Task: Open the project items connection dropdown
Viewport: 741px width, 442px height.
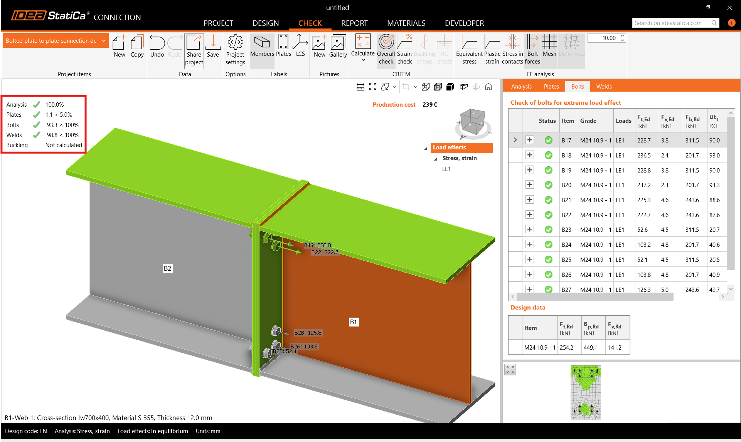Action: [x=103, y=41]
